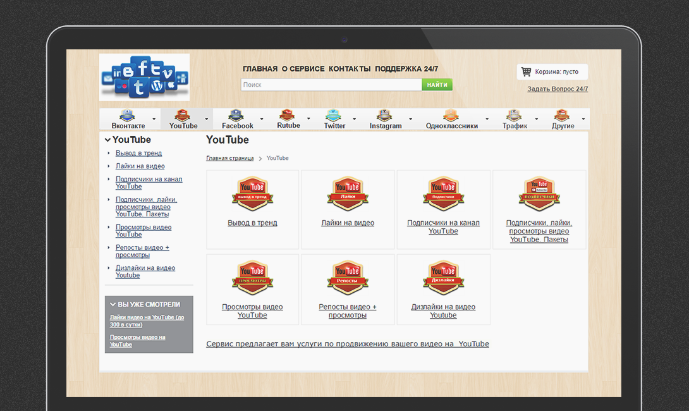Expand the Вконтакте dropdown arrow
The width and height of the screenshot is (689, 411).
click(154, 119)
